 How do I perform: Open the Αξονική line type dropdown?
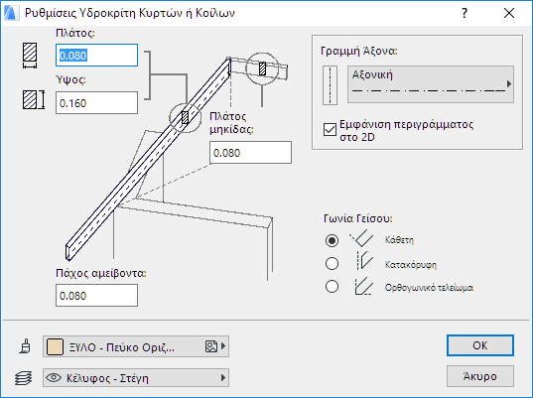click(x=431, y=84)
